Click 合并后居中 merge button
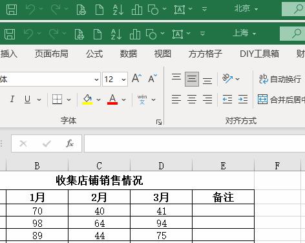 (281, 100)
